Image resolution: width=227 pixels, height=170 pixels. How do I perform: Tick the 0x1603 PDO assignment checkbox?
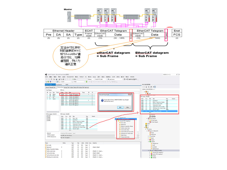[47, 120]
